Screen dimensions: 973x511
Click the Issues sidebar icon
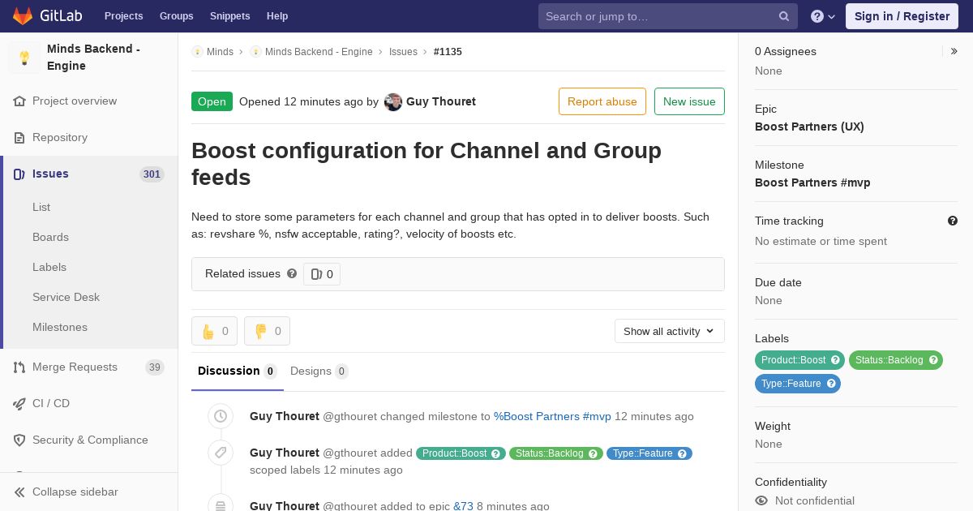19,174
